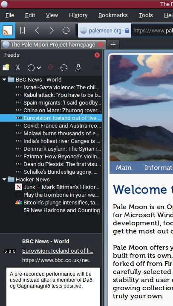
Task: Click the 'BBC News - World' preview heading
Action: (46, 242)
